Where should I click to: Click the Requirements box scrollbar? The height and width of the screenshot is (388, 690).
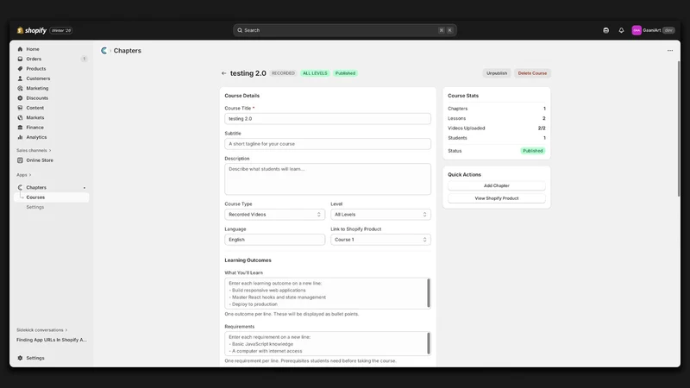click(x=429, y=343)
